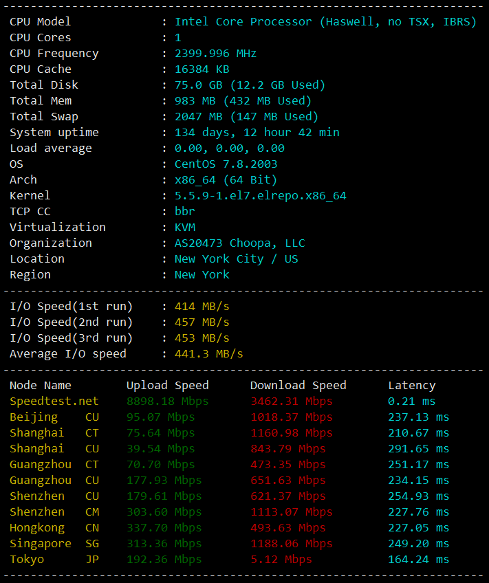489x583 pixels.
Task: Select the CentOS 7.8.2003 OS text
Action: pos(226,164)
